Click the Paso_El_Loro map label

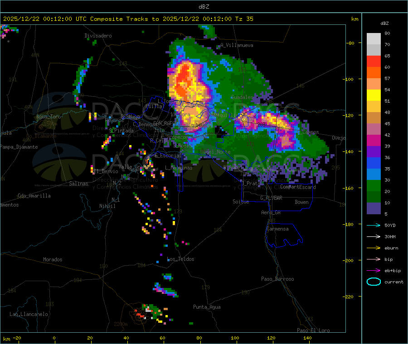pos(313,330)
